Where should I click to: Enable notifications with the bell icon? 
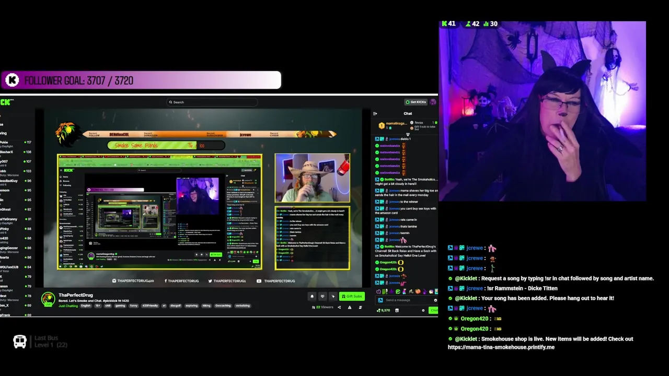312,296
